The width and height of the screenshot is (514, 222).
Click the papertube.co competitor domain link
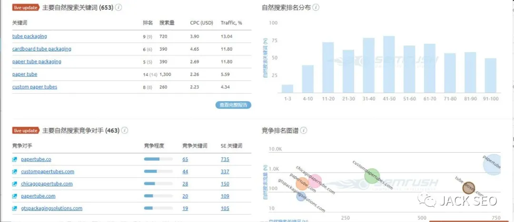pyautogui.click(x=36, y=160)
